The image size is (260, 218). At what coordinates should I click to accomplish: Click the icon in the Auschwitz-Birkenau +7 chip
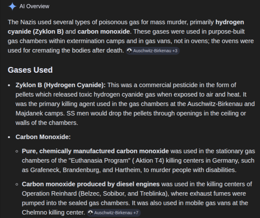coord(90,213)
